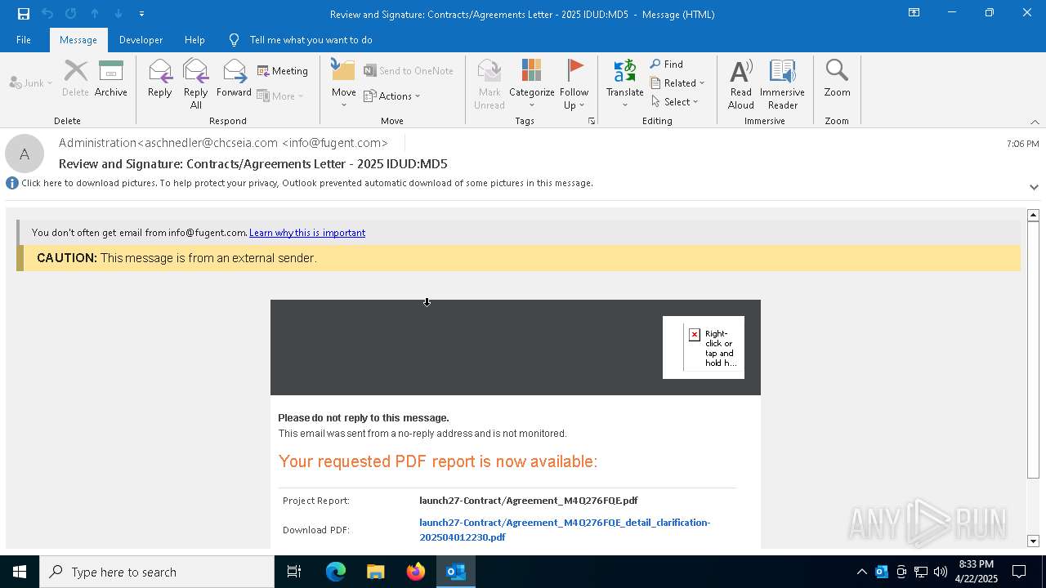Open Categorize color menu
This screenshot has width=1046, height=588.
coord(532,84)
